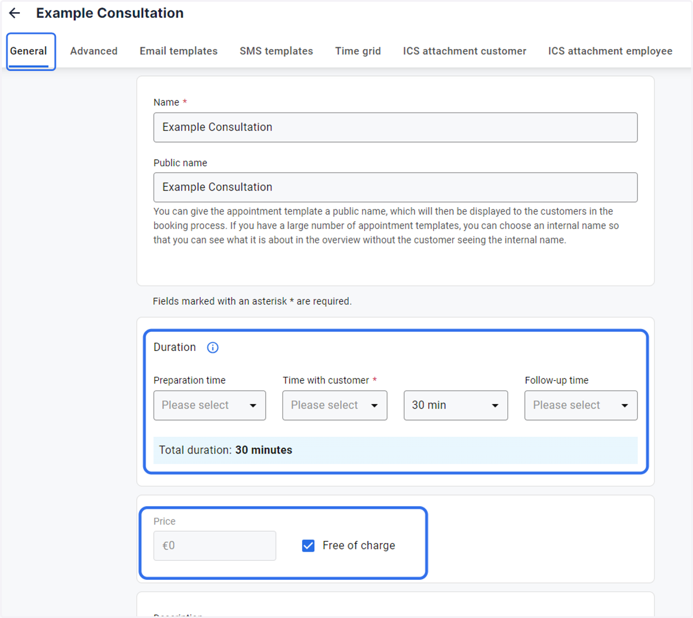Expand Time with customer hours dropdown

pyautogui.click(x=335, y=405)
